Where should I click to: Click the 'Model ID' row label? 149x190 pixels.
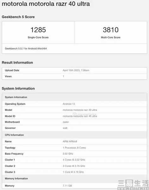click(x=10, y=116)
